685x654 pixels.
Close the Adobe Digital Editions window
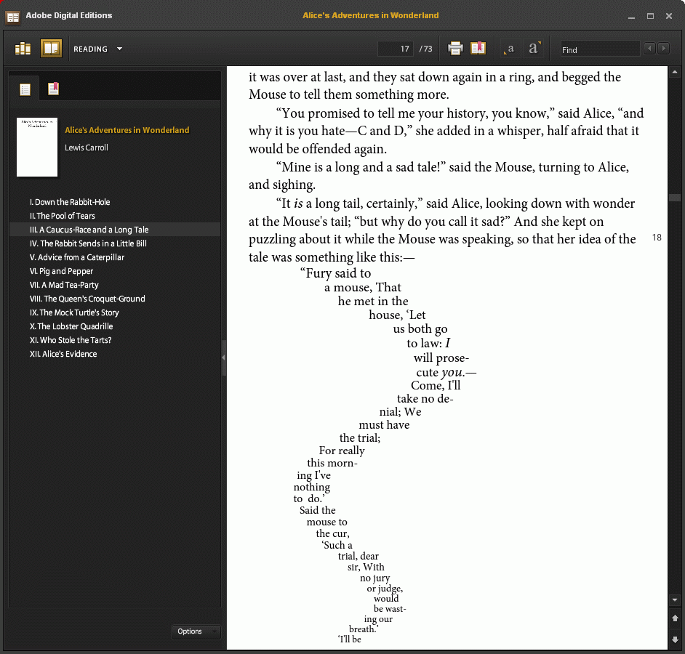(x=669, y=16)
